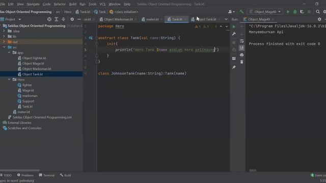Open run configuration wrench icon
Viewport: 326px width, 183px height.
pos(234,34)
